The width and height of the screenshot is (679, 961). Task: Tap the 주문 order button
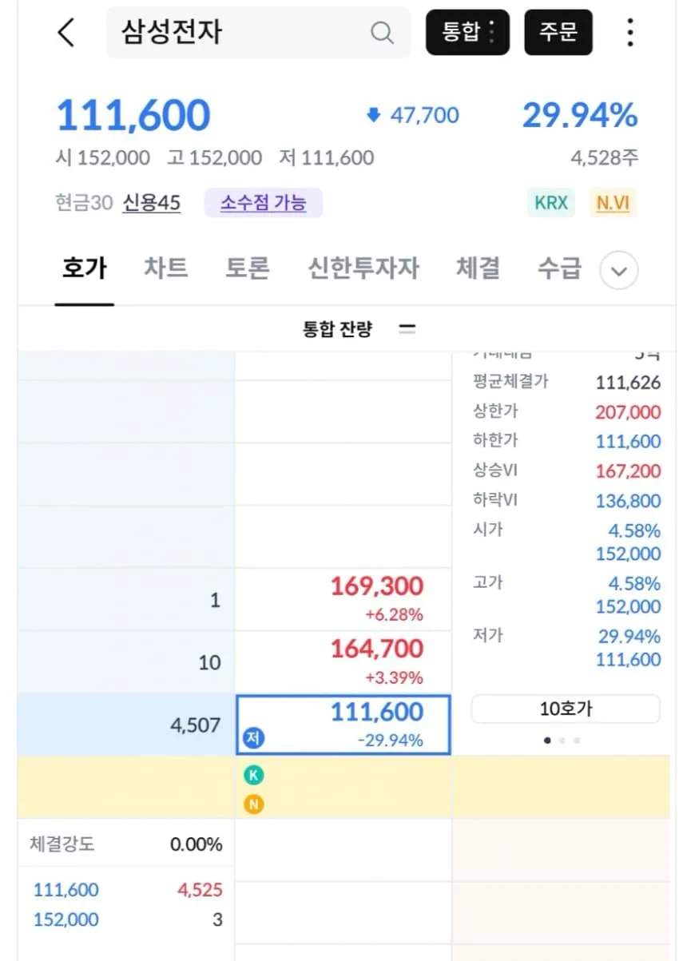pyautogui.click(x=558, y=32)
